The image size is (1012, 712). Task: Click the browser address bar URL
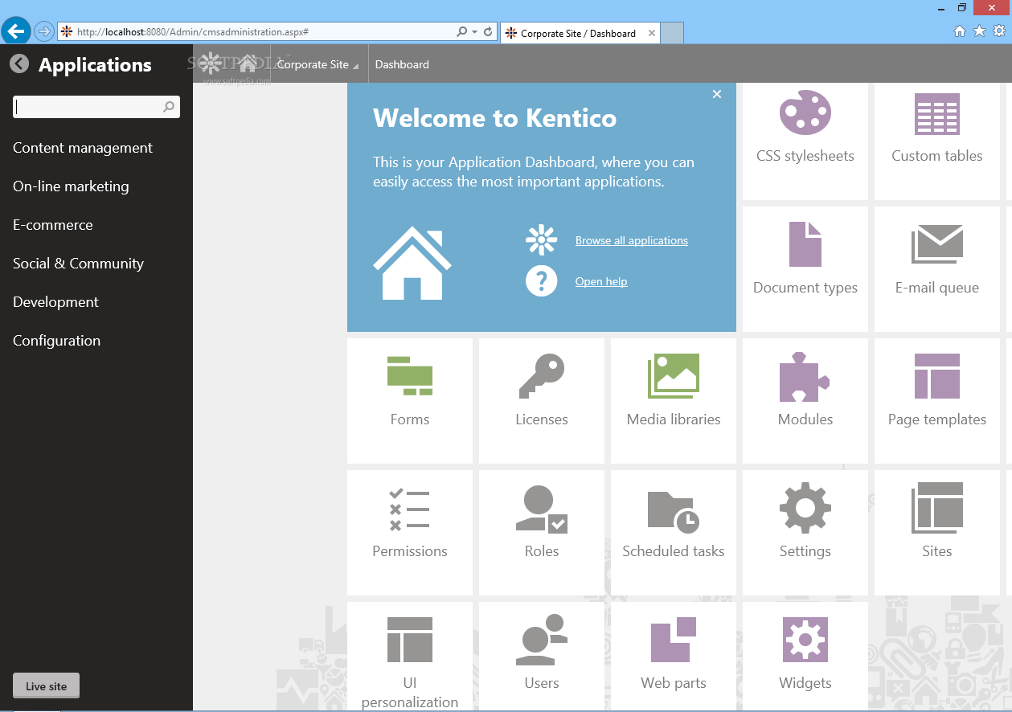coord(193,32)
